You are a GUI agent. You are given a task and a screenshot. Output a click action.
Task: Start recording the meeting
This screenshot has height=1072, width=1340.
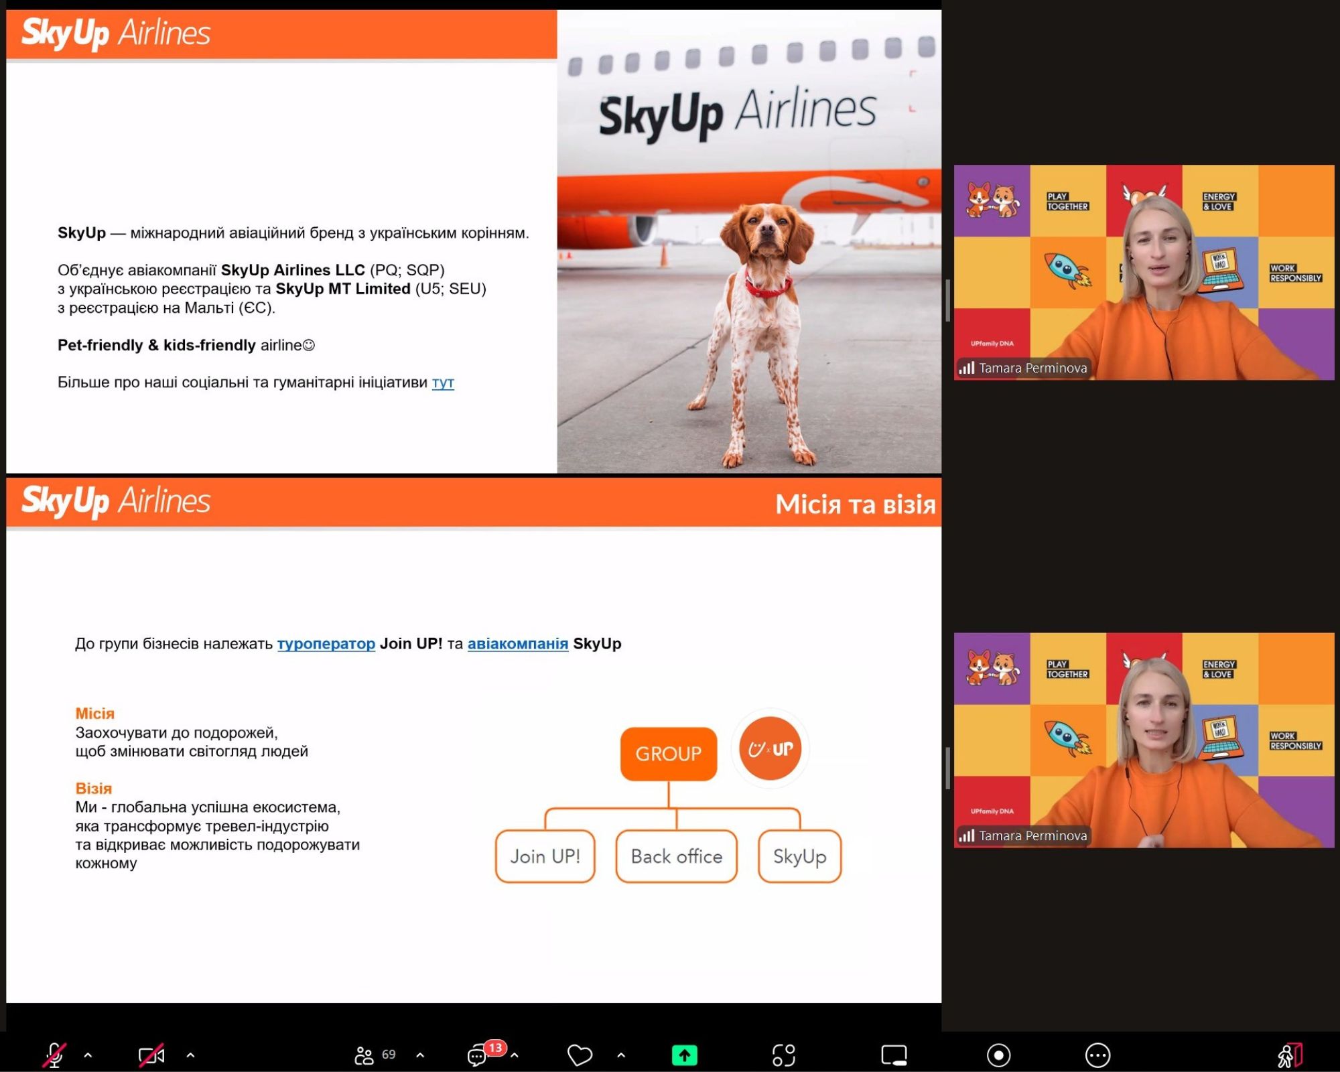pos(998,1055)
